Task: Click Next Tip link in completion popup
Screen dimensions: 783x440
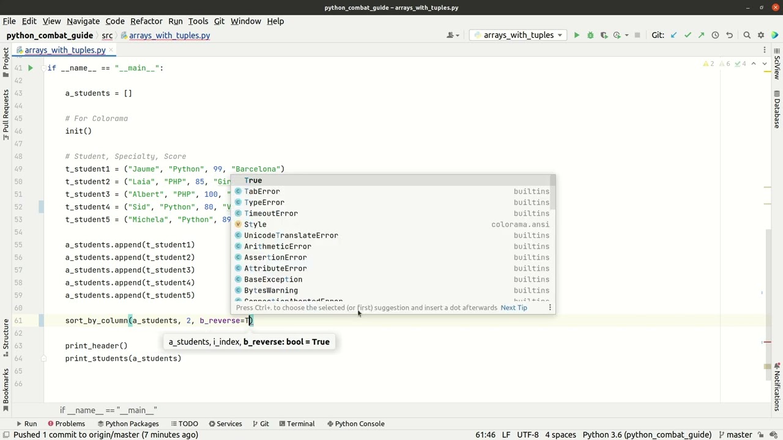Action: (x=514, y=307)
